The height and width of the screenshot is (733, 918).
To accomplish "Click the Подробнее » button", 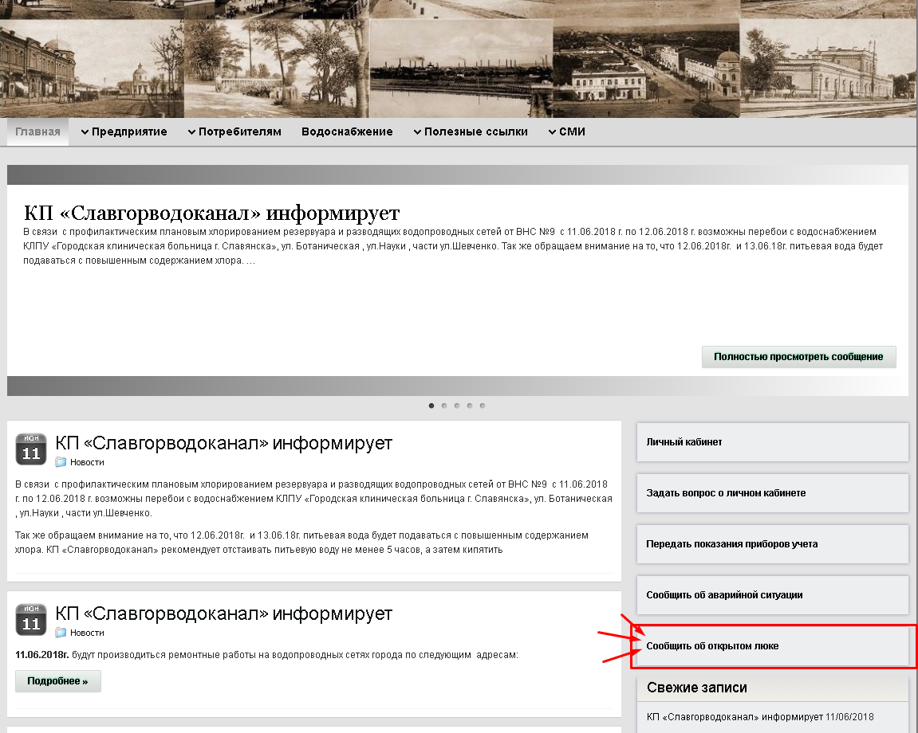I will (x=58, y=681).
